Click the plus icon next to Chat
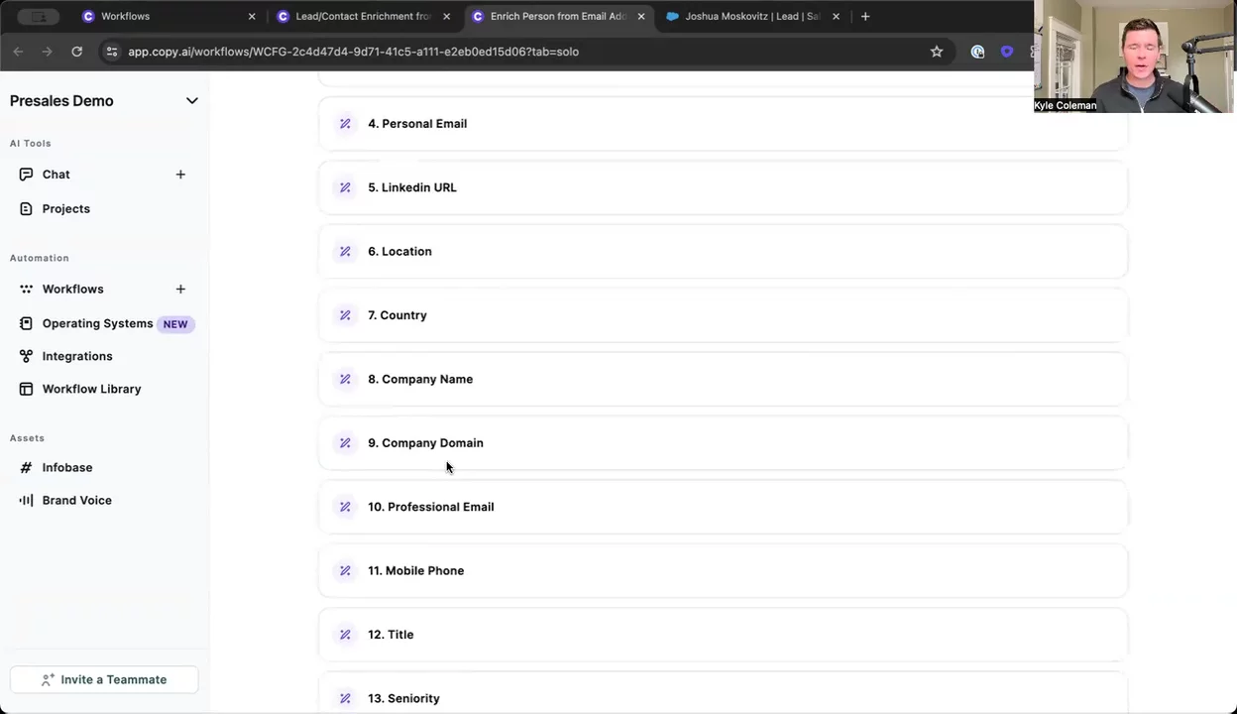This screenshot has height=714, width=1237. [x=180, y=175]
